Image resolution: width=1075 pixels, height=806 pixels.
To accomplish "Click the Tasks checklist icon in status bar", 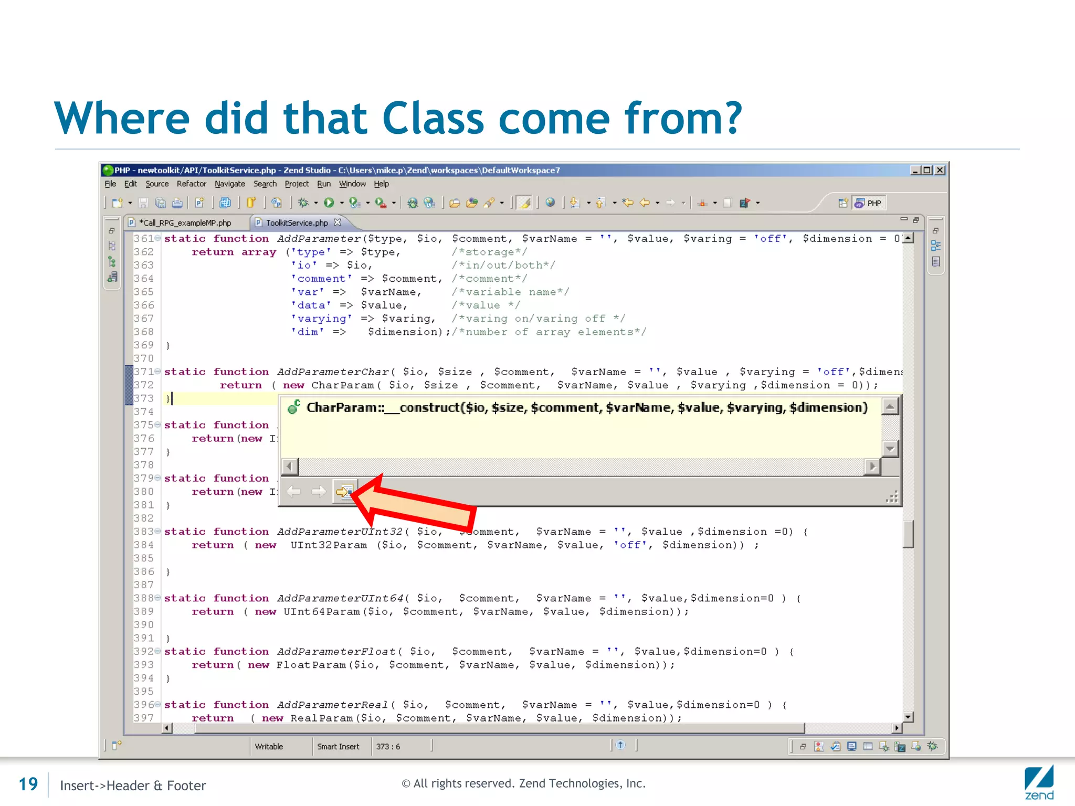I will [x=836, y=747].
